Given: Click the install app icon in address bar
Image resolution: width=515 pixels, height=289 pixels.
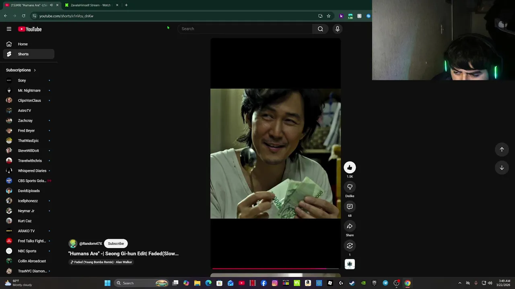Looking at the screenshot, I should point(320,16).
